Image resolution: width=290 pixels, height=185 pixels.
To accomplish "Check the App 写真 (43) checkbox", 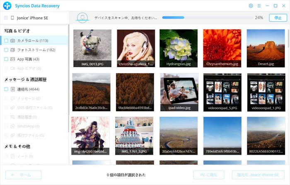I will [6, 59].
